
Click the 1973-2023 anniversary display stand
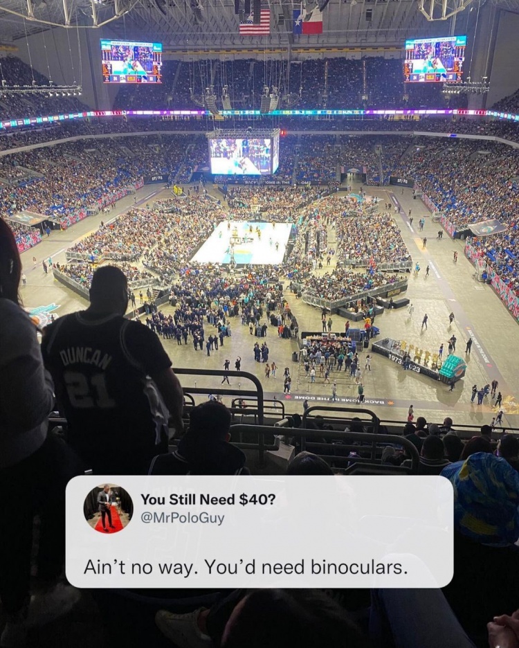[407, 357]
